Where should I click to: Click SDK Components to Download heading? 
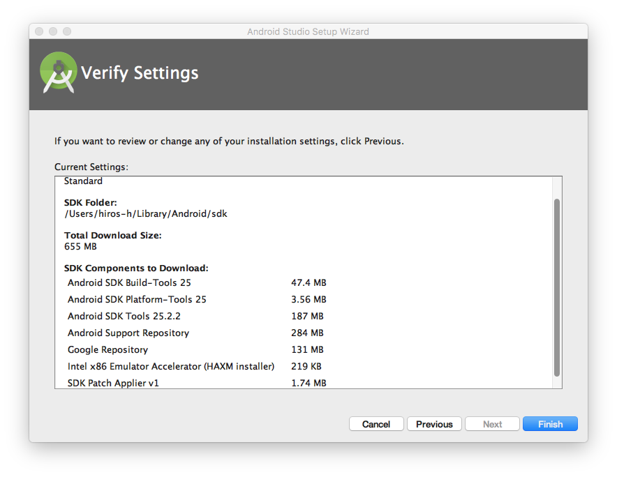[x=136, y=268]
